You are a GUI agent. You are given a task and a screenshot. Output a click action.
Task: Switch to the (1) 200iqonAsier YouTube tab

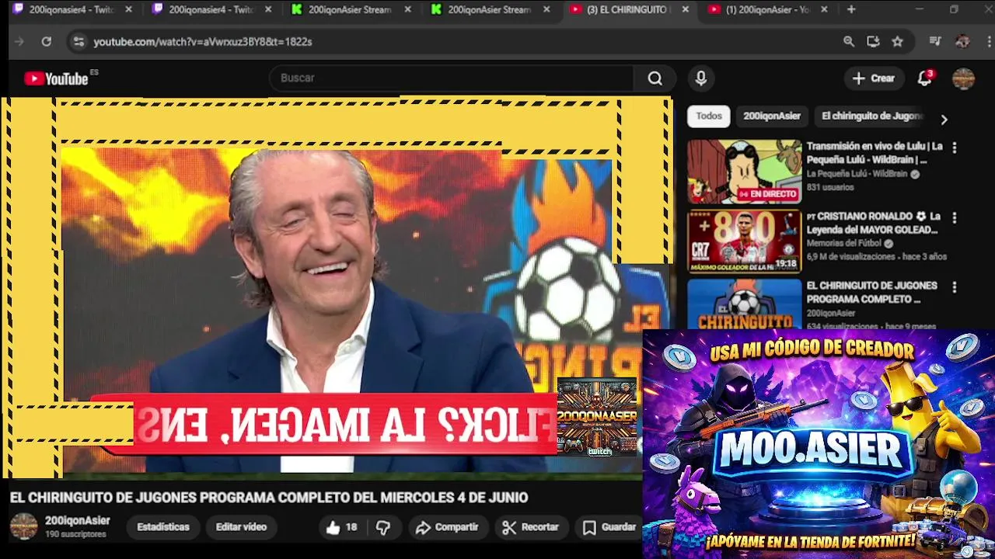tap(766, 9)
